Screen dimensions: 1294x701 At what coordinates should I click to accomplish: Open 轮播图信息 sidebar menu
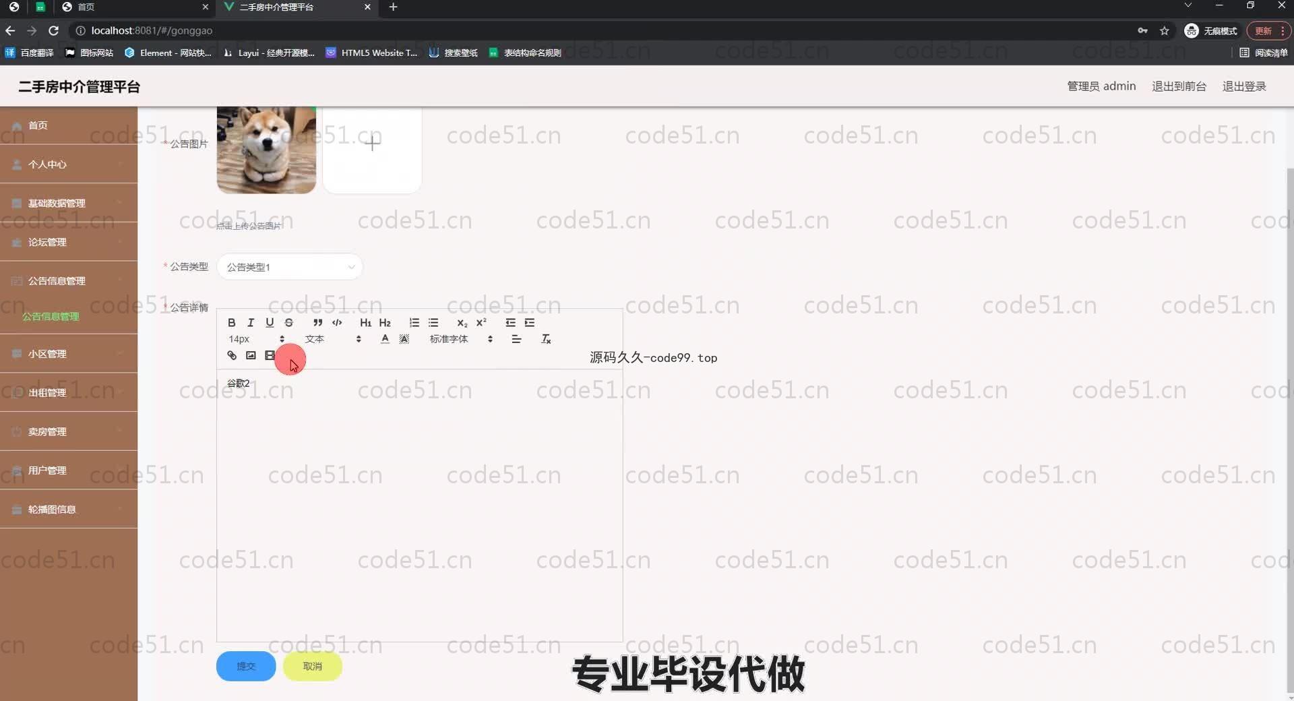point(69,509)
